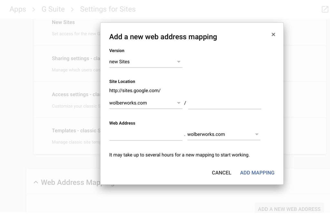Go to G Suite in the breadcrumb

tap(53, 9)
